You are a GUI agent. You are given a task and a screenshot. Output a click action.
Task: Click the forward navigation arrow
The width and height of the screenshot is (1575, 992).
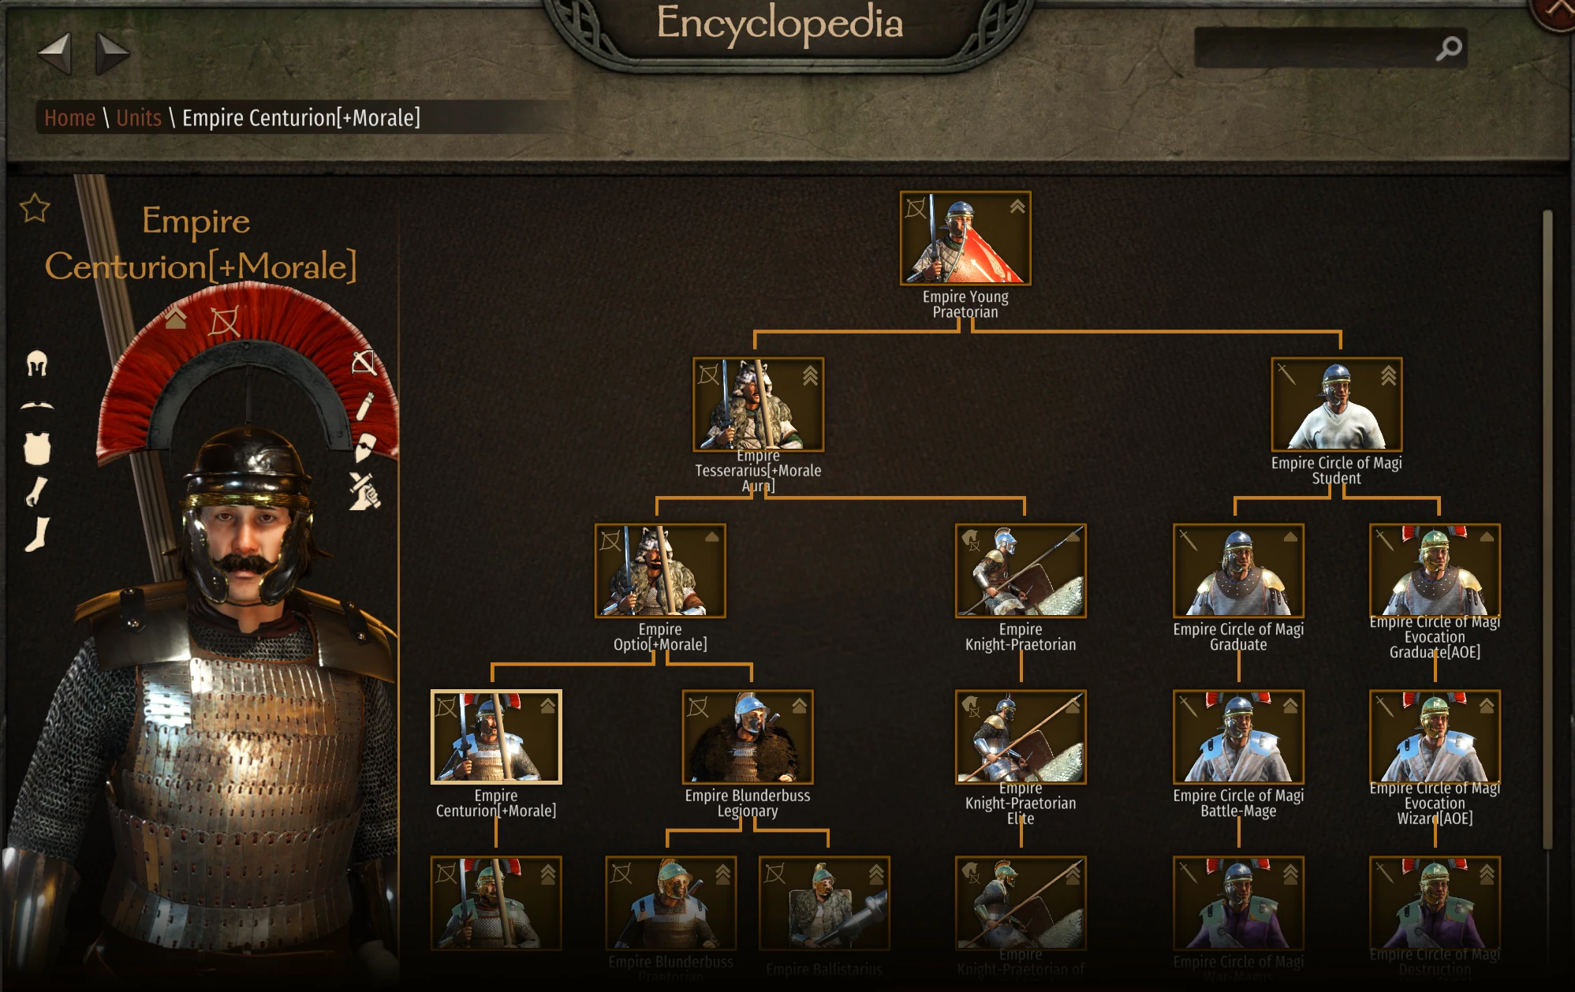click(x=112, y=53)
